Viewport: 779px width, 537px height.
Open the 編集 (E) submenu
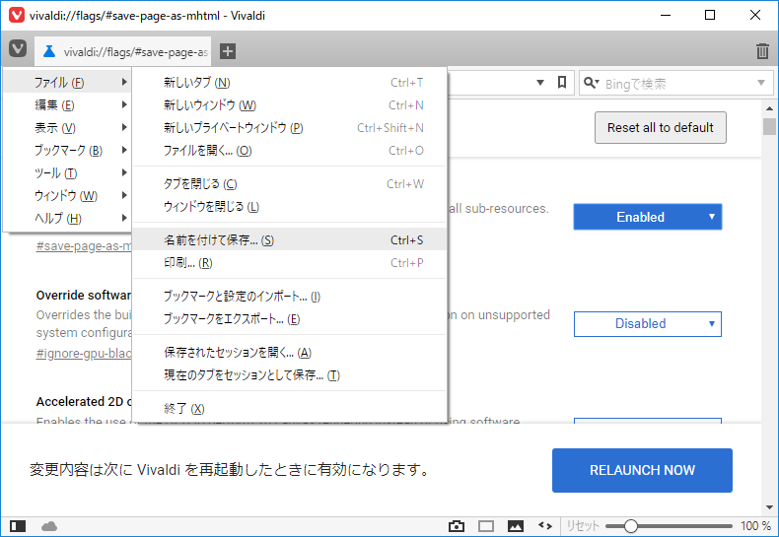pyautogui.click(x=68, y=105)
